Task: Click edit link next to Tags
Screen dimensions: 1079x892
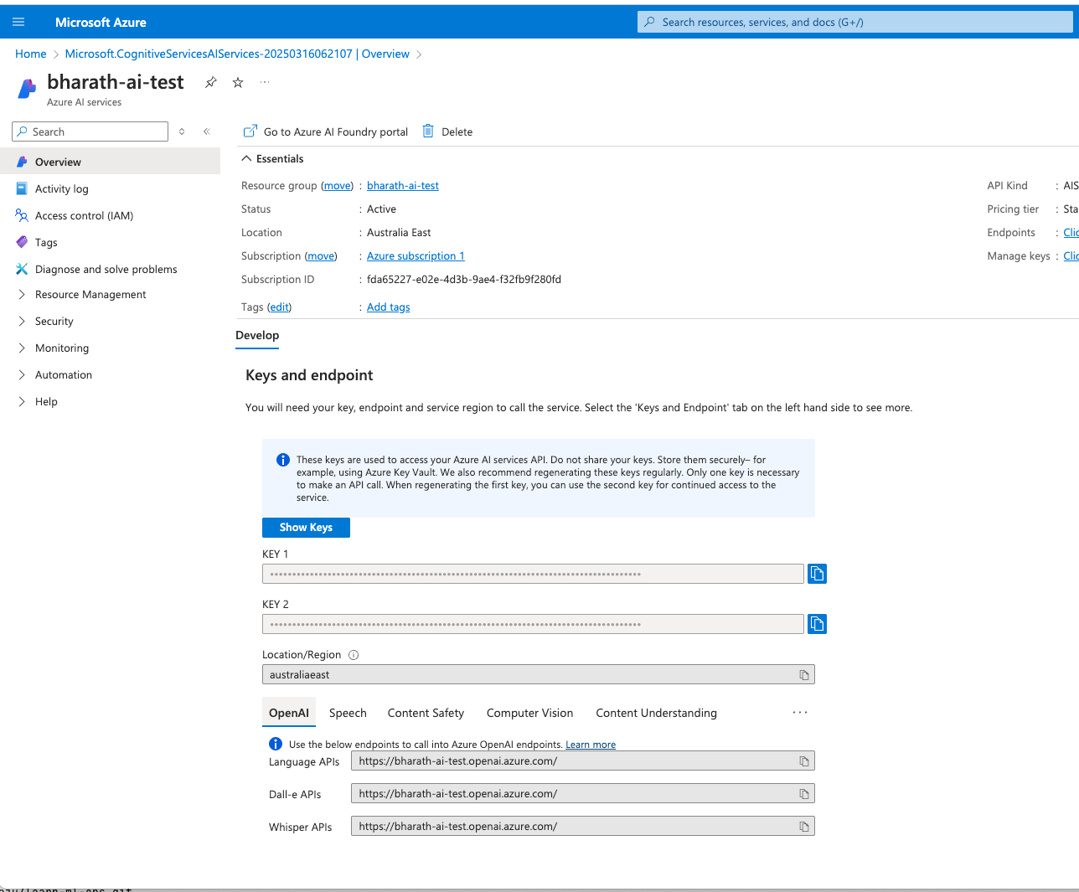Action: [x=280, y=307]
